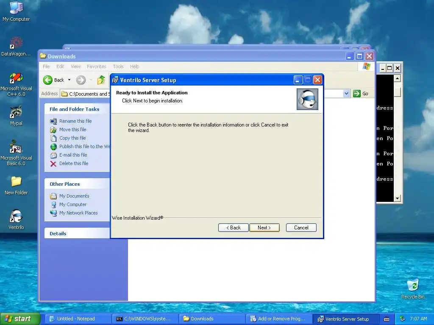Click the Other Places panel header
This screenshot has width=434, height=325.
[x=77, y=184]
